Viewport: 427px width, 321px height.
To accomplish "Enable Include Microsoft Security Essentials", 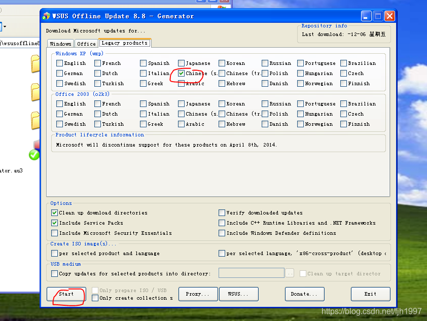I will coord(54,233).
